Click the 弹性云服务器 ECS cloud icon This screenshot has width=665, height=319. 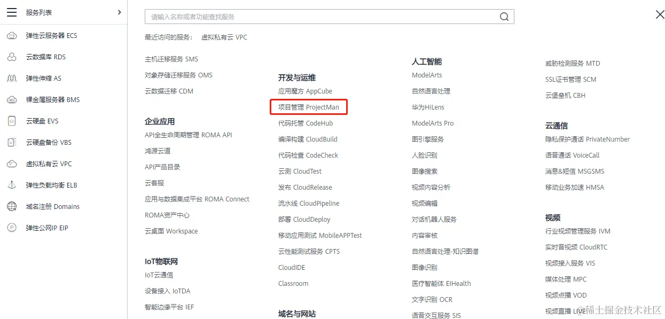point(12,36)
